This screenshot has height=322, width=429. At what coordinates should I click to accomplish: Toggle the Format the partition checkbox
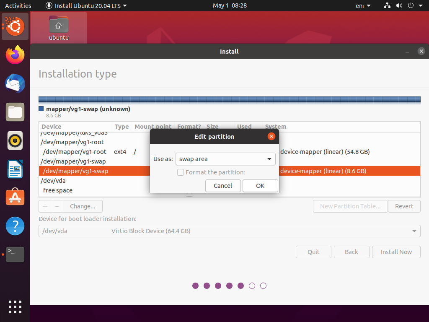(181, 172)
